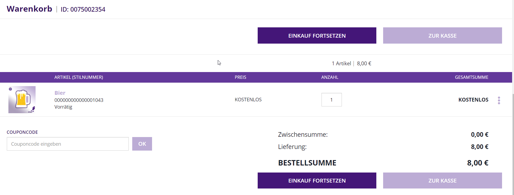This screenshot has height=195, width=514.
Task: Click the Warenkorb page heading
Action: pyautogui.click(x=29, y=9)
